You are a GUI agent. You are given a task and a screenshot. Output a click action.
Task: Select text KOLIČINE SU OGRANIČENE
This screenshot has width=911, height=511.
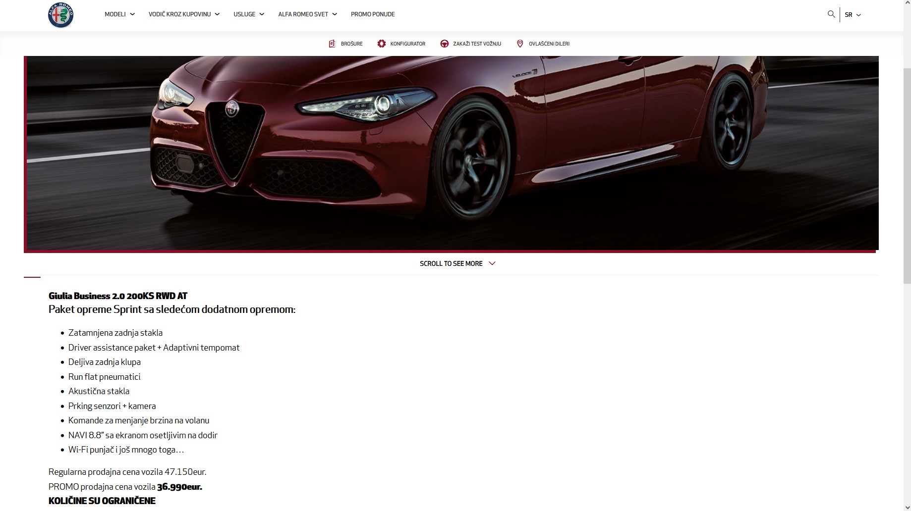pos(102,501)
